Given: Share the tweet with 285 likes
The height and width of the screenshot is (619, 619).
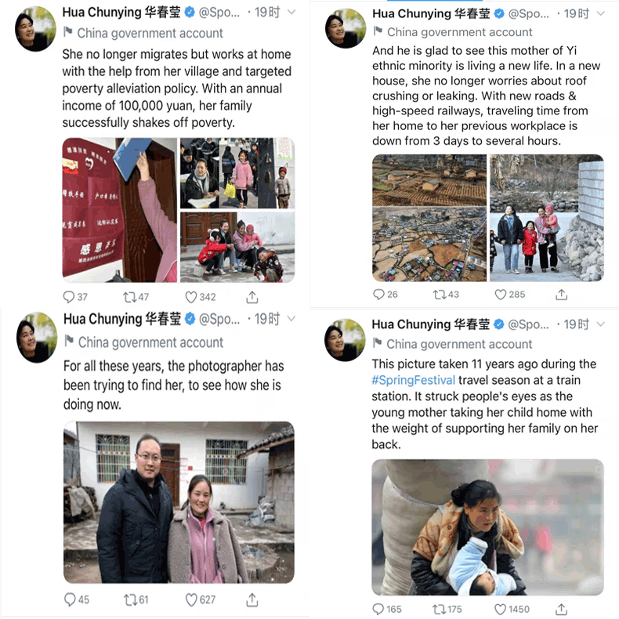Looking at the screenshot, I should pyautogui.click(x=561, y=295).
